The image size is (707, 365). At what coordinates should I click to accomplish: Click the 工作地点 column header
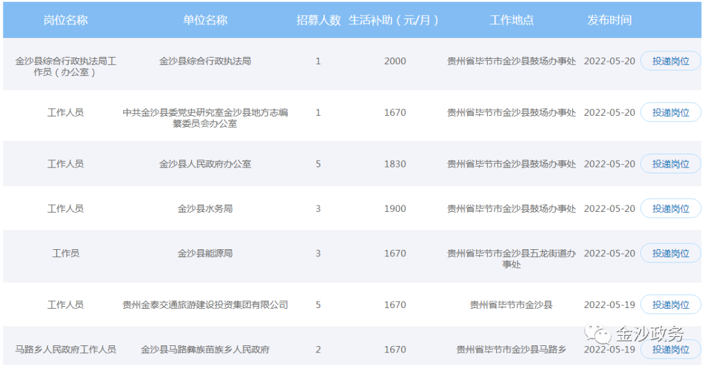[511, 20]
